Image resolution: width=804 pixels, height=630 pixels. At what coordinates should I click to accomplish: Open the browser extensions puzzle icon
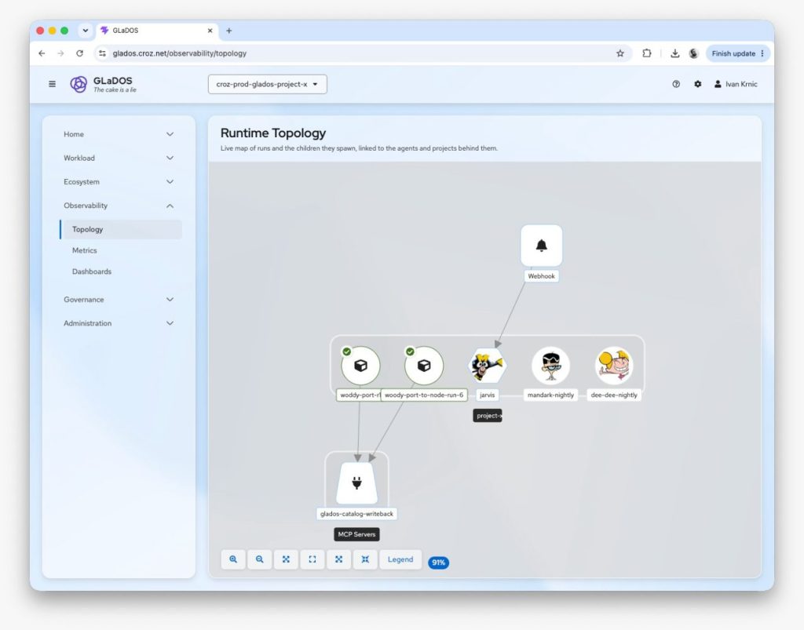(x=647, y=53)
